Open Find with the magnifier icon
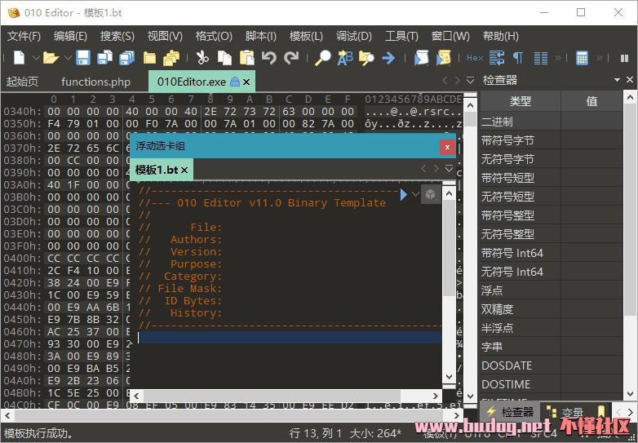 point(323,58)
